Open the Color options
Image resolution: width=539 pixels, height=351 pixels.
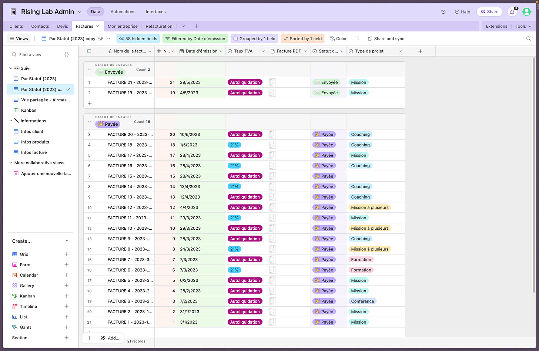click(338, 38)
